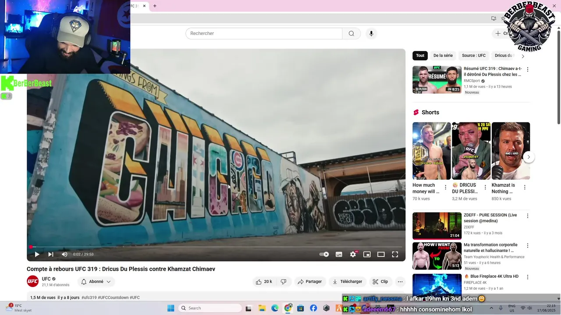
Task: Toggle the autoplay switch in the player
Action: [324, 254]
